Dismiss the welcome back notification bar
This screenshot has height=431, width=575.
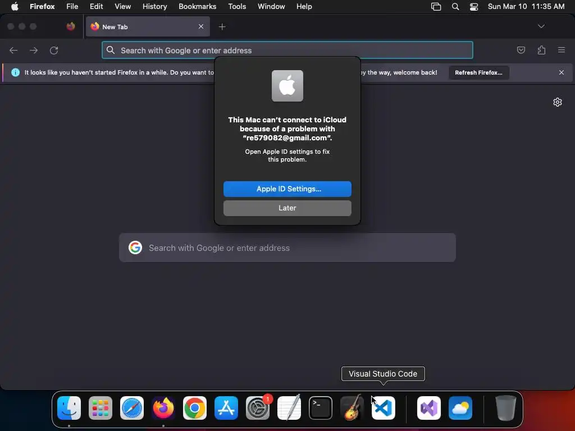point(562,72)
